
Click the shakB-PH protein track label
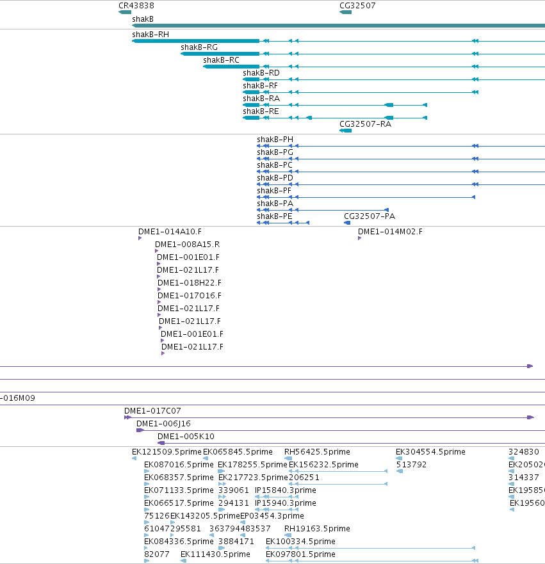point(275,140)
